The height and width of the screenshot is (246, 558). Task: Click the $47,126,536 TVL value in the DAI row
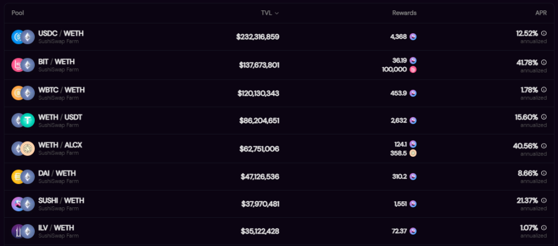click(260, 177)
